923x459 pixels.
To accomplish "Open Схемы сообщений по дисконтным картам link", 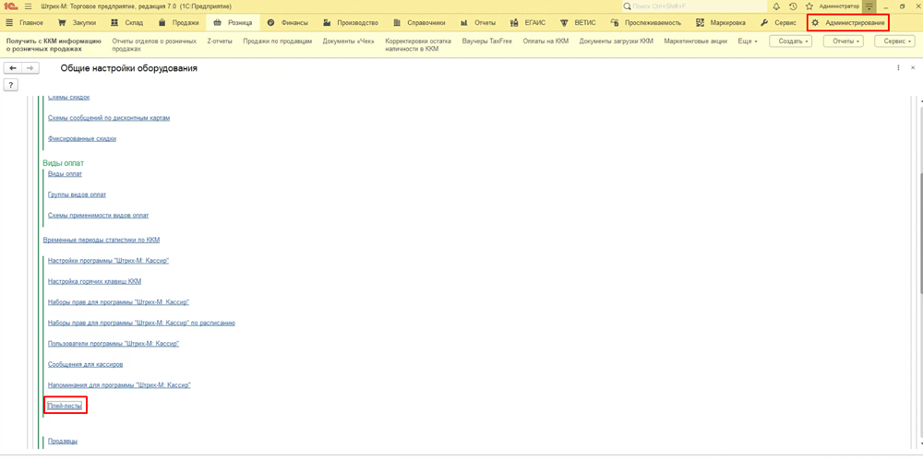I will point(109,118).
